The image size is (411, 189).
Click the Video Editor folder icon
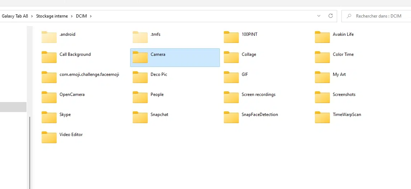point(49,137)
